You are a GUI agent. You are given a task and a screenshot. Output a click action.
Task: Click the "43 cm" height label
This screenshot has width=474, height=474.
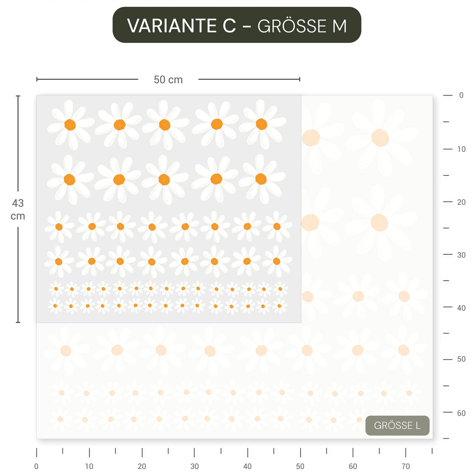point(18,209)
